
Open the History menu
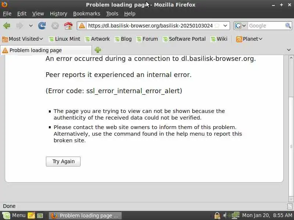[58, 14]
